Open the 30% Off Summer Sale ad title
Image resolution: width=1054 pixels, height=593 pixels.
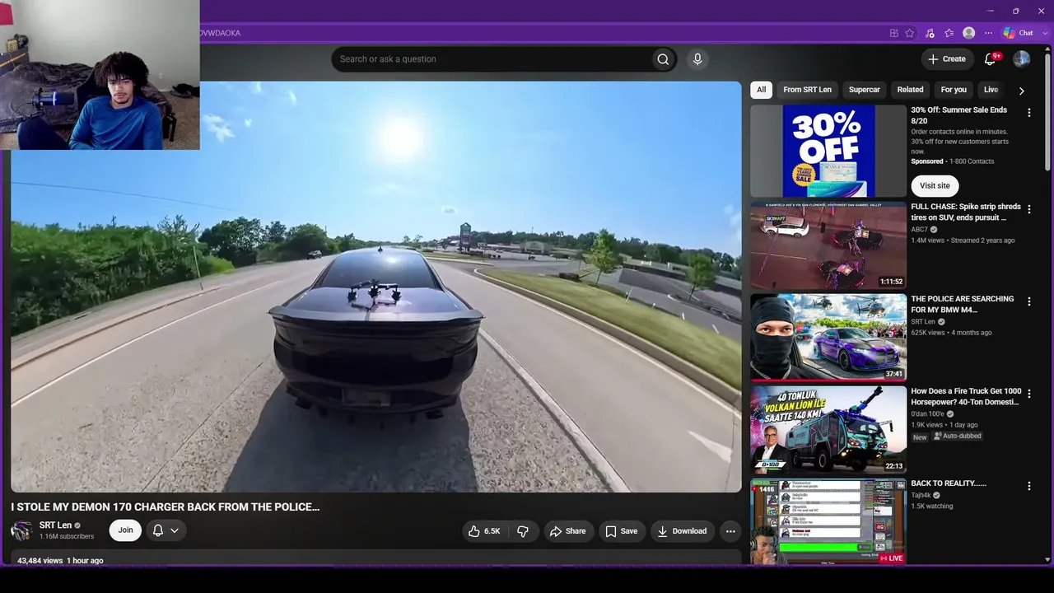959,115
